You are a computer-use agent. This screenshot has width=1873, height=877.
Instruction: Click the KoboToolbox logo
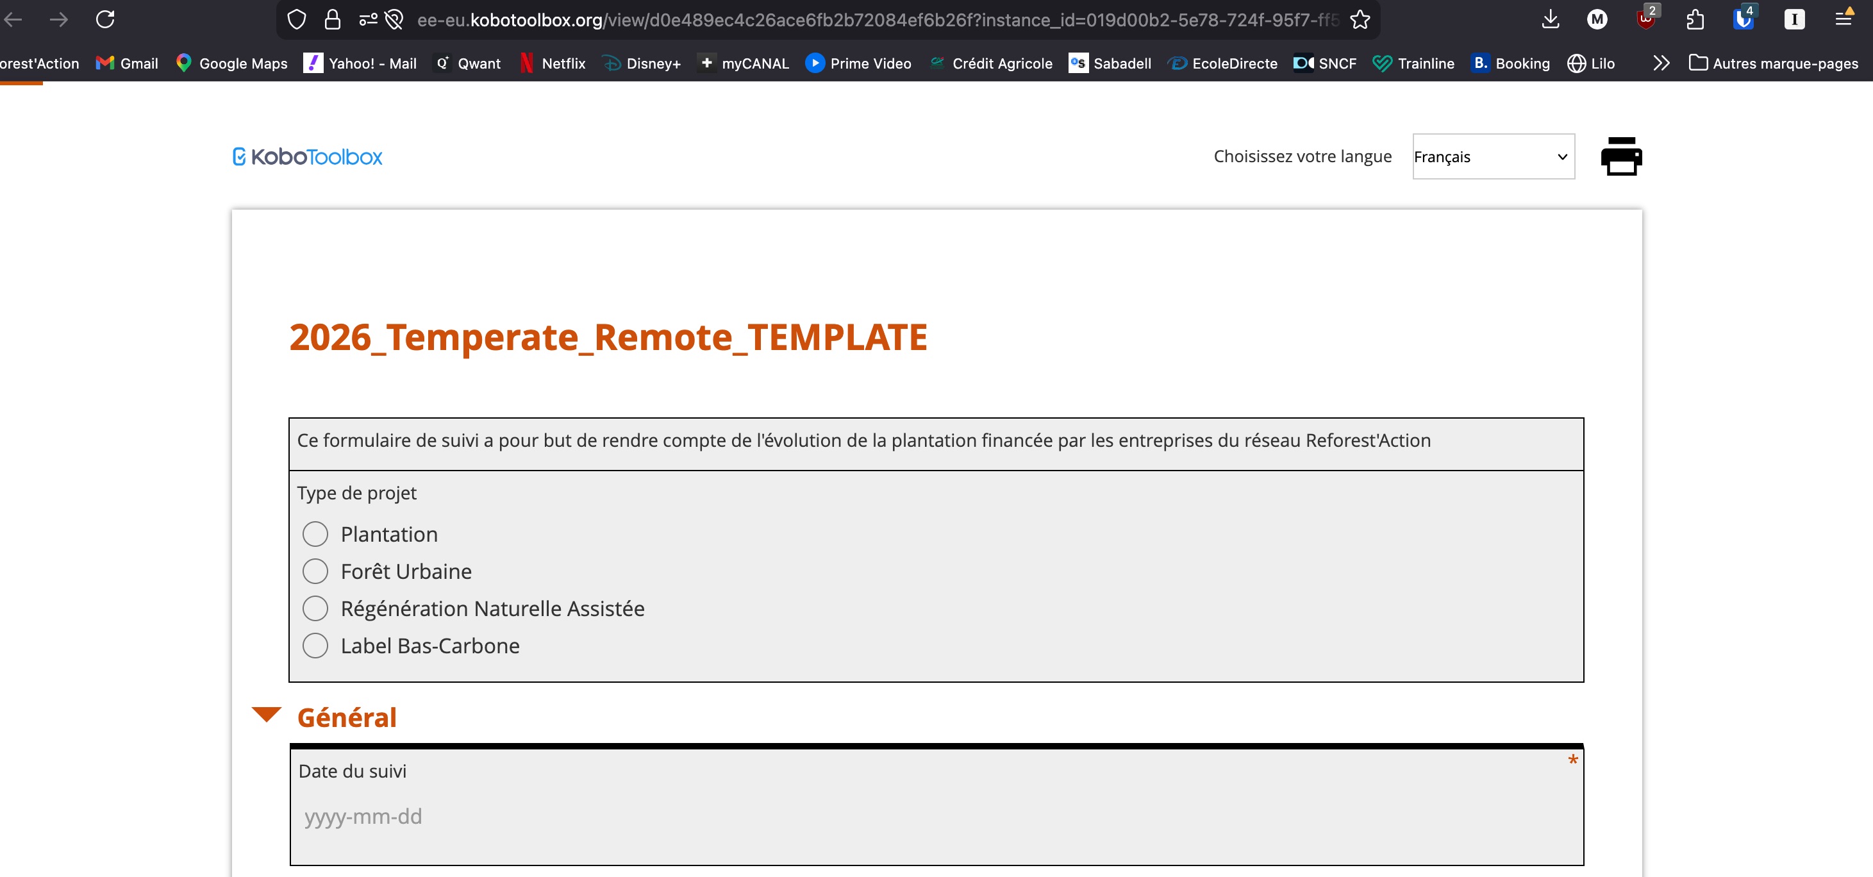[307, 156]
